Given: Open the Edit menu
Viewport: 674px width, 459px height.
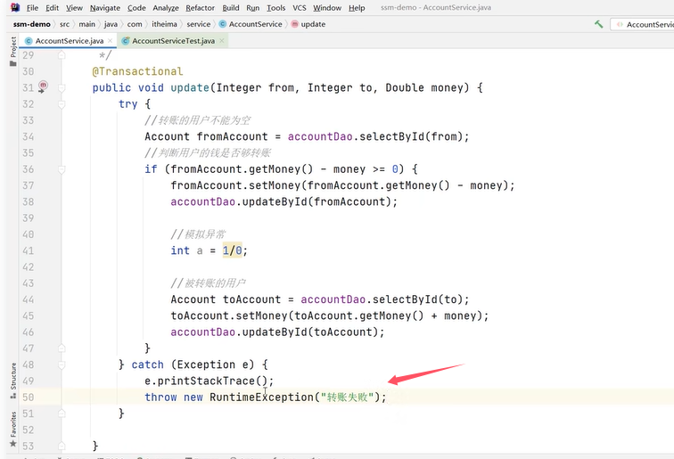Looking at the screenshot, I should point(52,8).
